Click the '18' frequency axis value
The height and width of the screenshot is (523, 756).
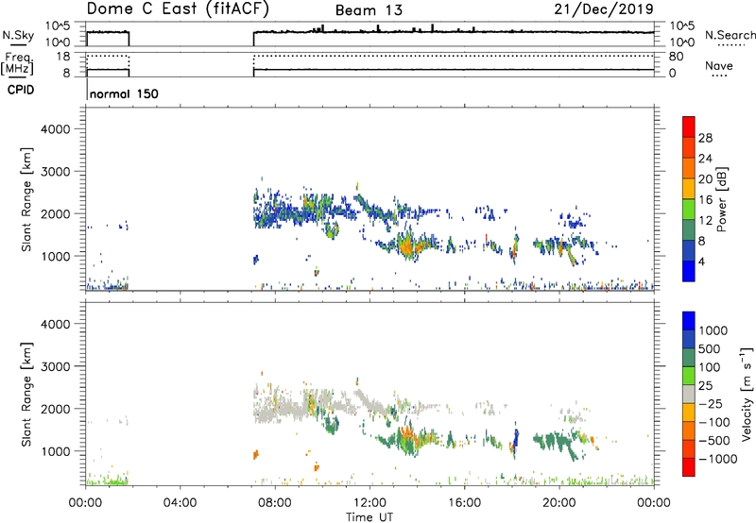pyautogui.click(x=63, y=57)
